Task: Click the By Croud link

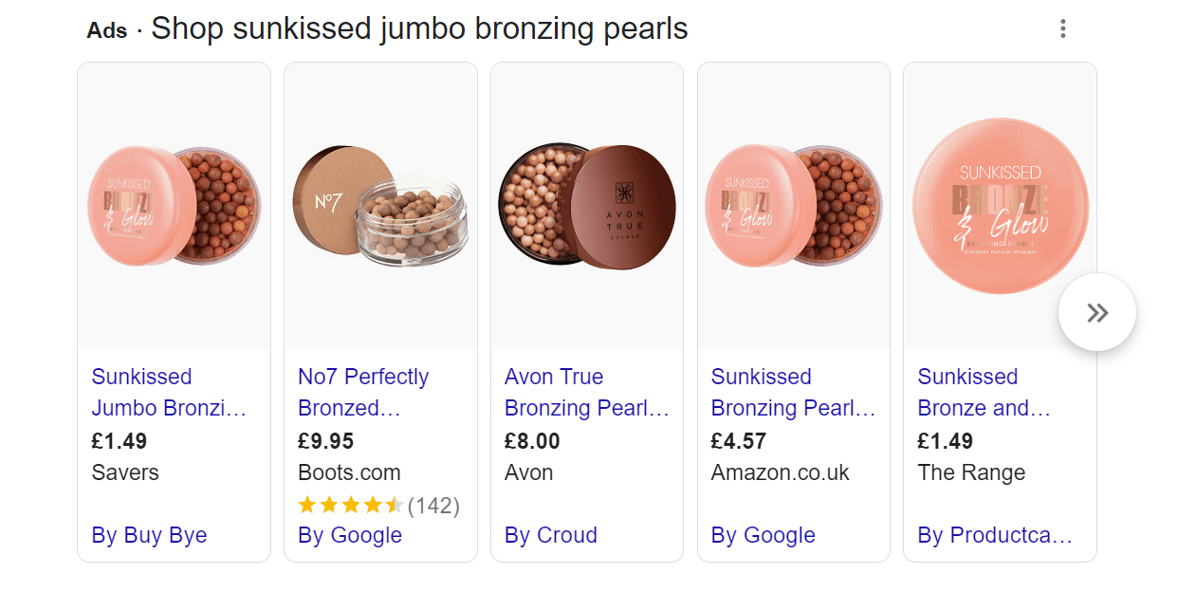Action: [551, 535]
